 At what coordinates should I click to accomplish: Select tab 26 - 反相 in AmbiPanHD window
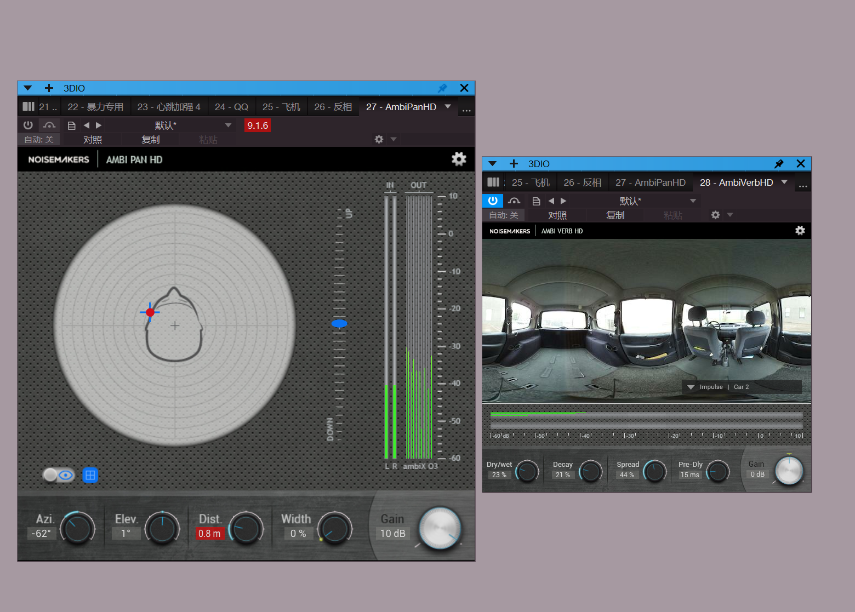coord(333,107)
